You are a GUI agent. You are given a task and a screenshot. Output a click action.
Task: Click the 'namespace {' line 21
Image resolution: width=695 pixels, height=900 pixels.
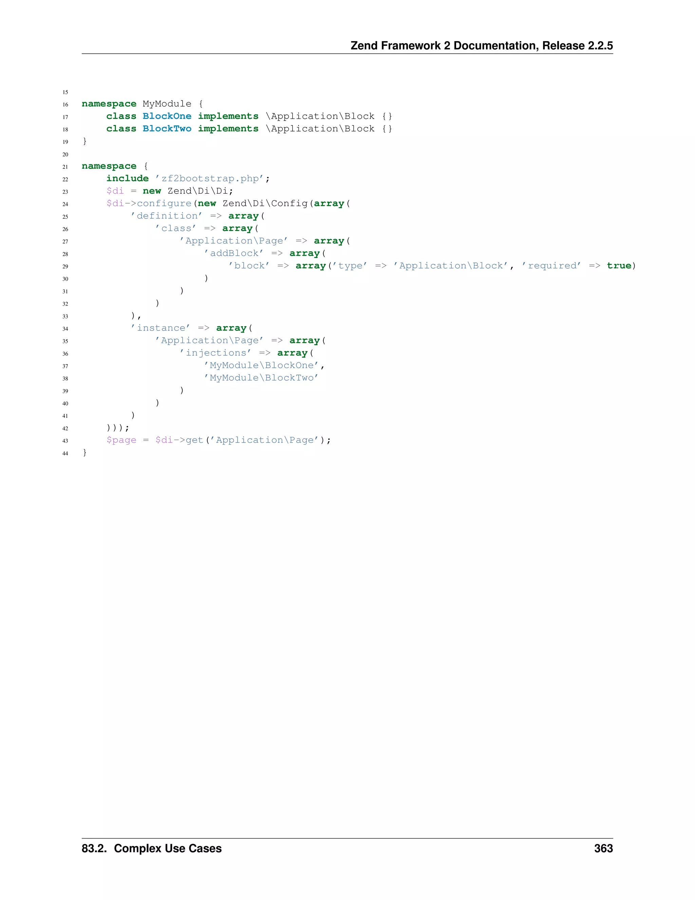click(x=115, y=166)
